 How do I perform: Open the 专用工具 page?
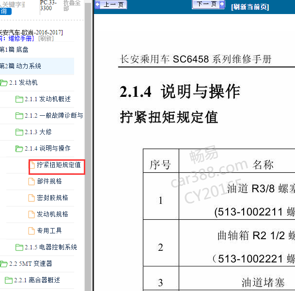point(49,230)
